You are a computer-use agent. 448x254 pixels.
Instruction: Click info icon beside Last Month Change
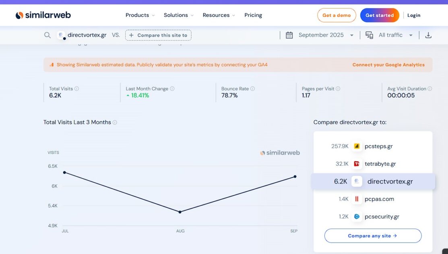[x=172, y=89]
